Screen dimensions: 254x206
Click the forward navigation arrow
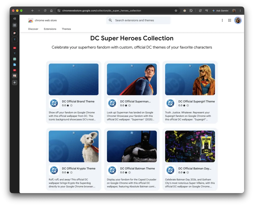[39, 11]
